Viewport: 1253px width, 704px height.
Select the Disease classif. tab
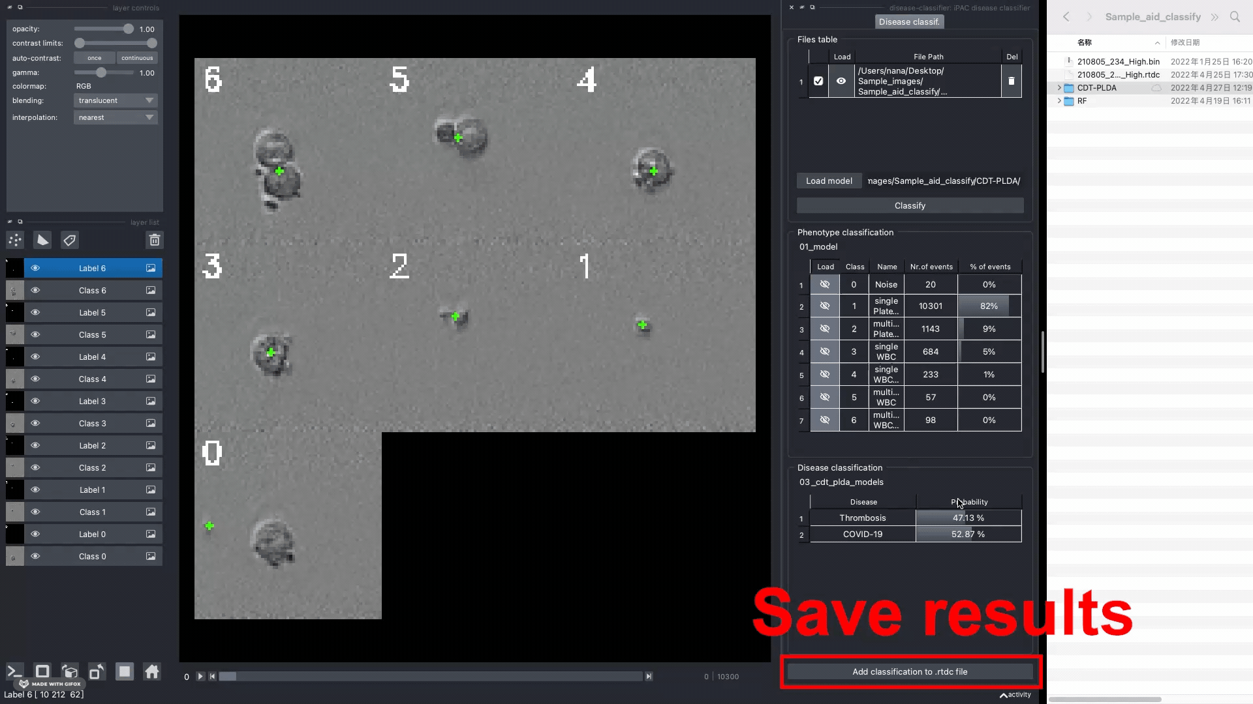pyautogui.click(x=909, y=22)
